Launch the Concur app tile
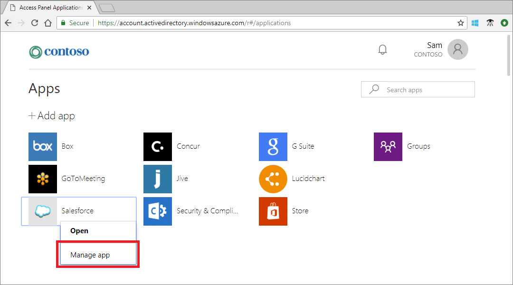This screenshot has width=513, height=285. [x=158, y=147]
